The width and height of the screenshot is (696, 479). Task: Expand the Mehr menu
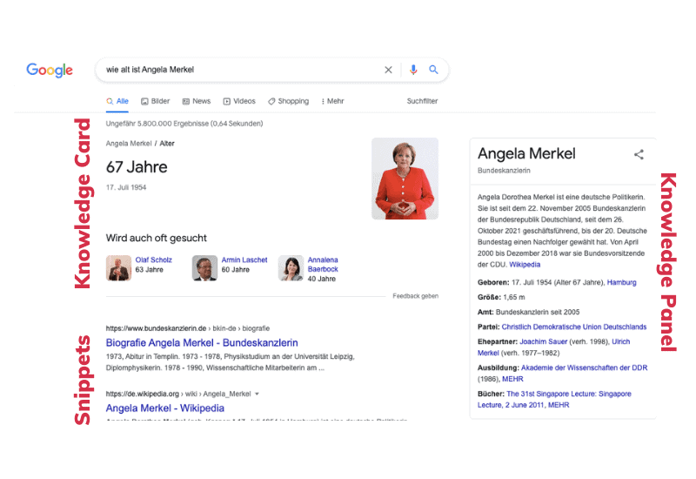(332, 101)
